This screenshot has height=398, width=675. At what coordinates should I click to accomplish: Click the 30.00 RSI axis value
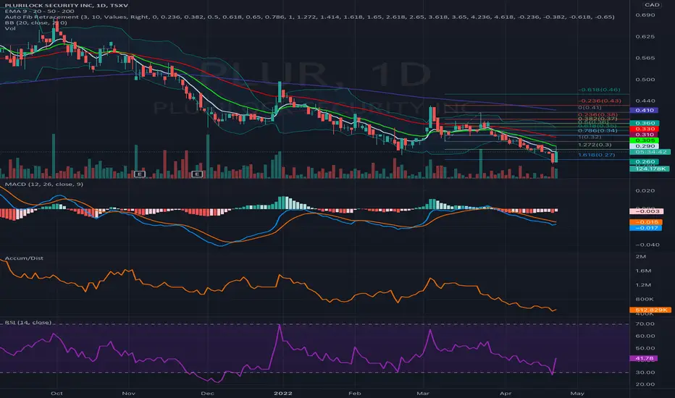(x=645, y=372)
